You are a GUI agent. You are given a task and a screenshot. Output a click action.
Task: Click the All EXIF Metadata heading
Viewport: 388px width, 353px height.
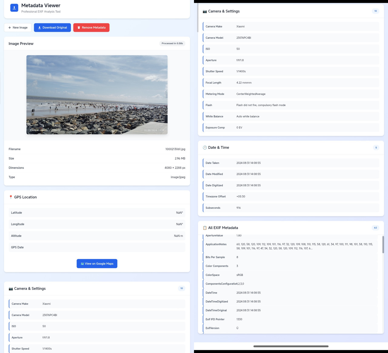point(223,228)
